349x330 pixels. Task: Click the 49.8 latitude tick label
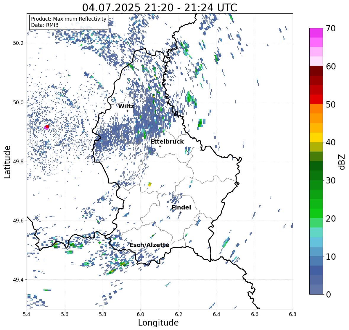coord(19,161)
